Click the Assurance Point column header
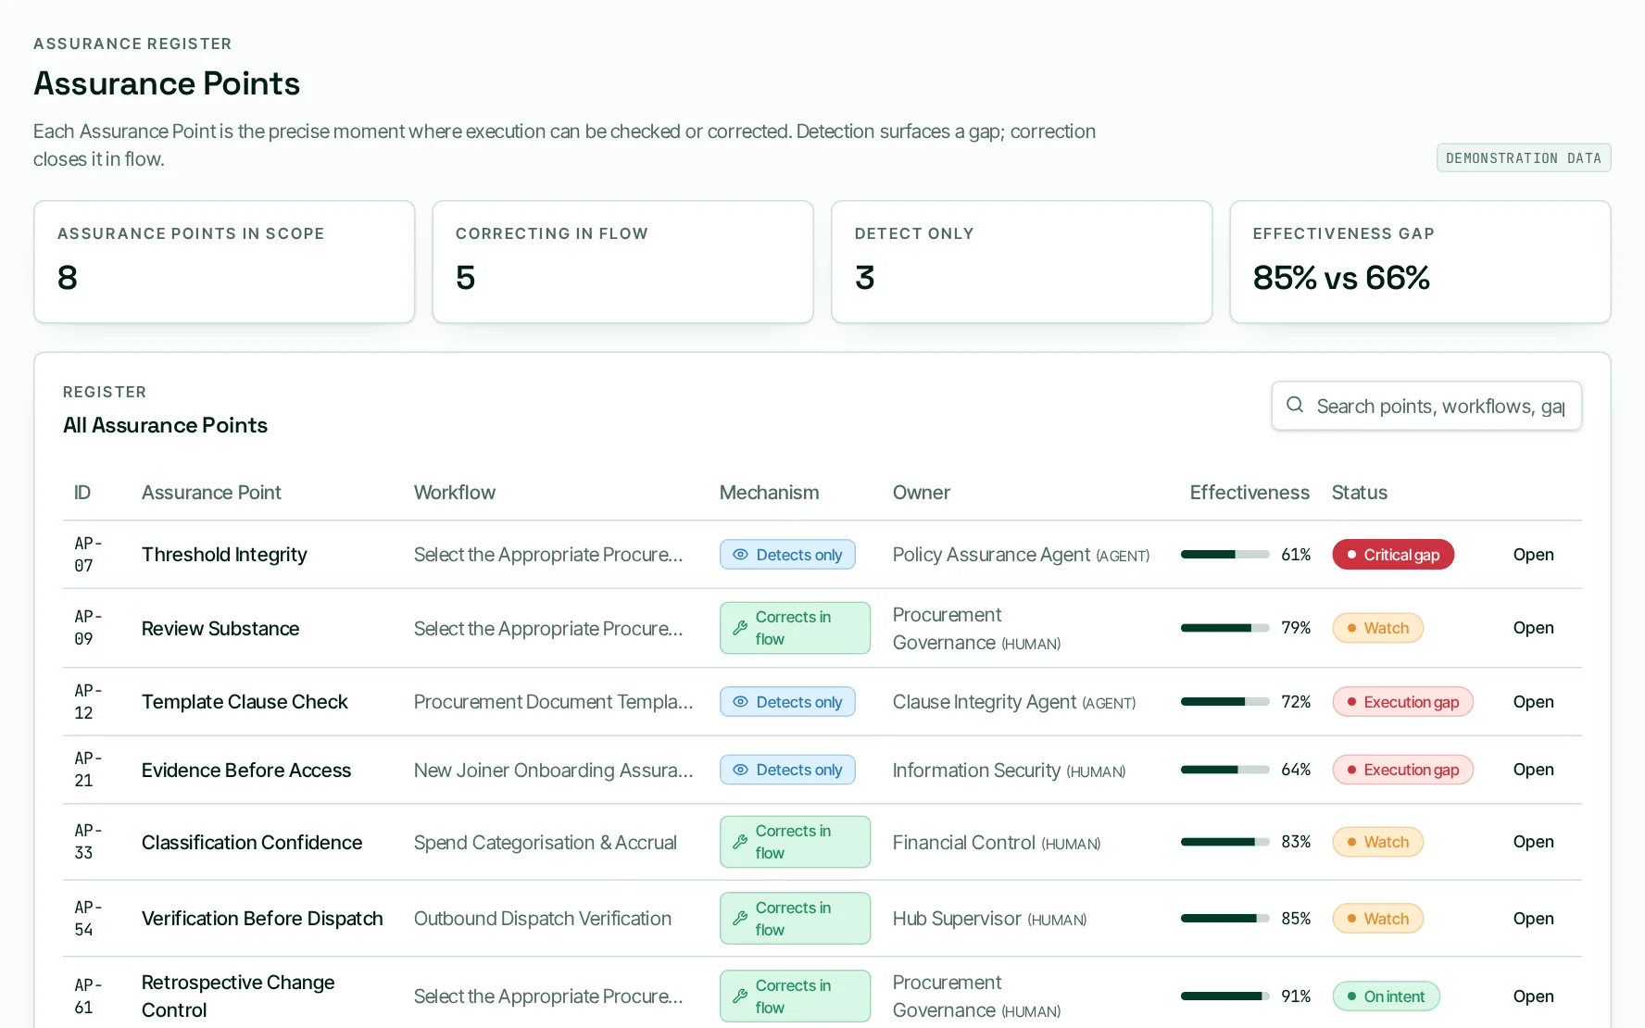This screenshot has width=1645, height=1028. click(211, 493)
